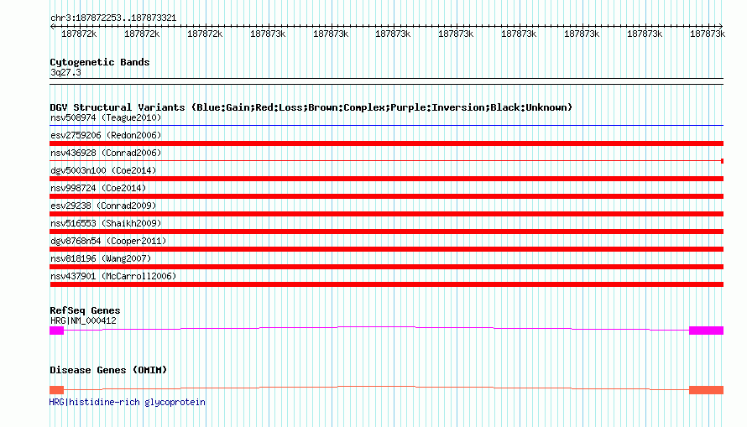Click the Disease Genes (OMIM) heading

point(108,370)
